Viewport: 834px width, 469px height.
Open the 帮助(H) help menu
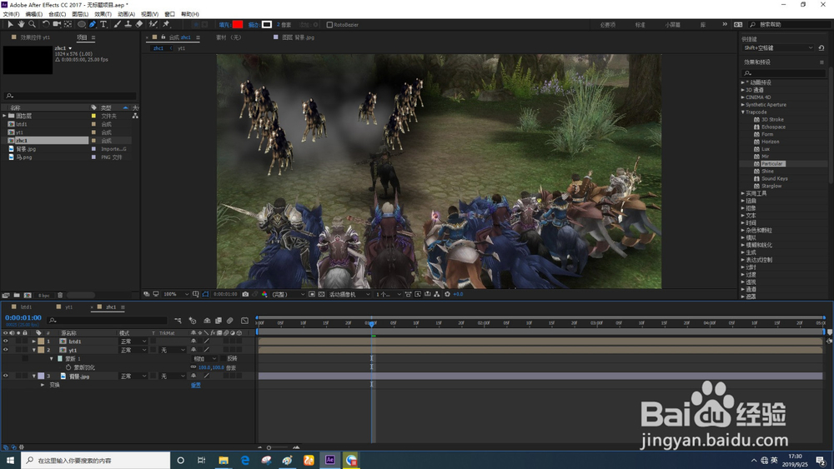pos(190,14)
